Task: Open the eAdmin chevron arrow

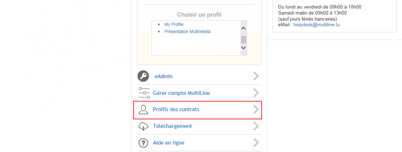Action: click(256, 76)
